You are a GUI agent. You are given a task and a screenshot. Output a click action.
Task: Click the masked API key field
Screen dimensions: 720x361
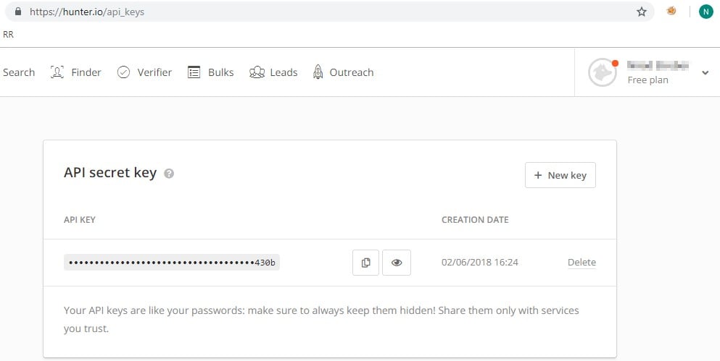point(172,263)
